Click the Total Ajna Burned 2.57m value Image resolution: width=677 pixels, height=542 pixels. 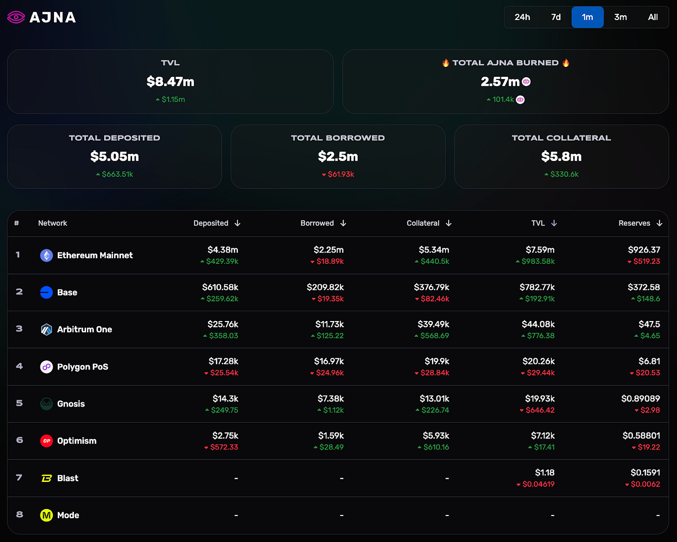500,82
